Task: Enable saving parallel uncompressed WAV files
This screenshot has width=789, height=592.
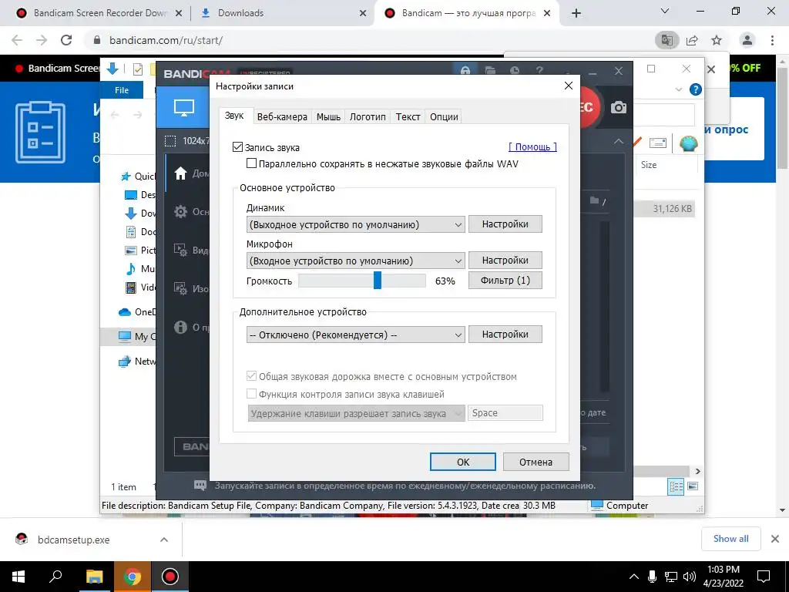Action: (x=252, y=163)
